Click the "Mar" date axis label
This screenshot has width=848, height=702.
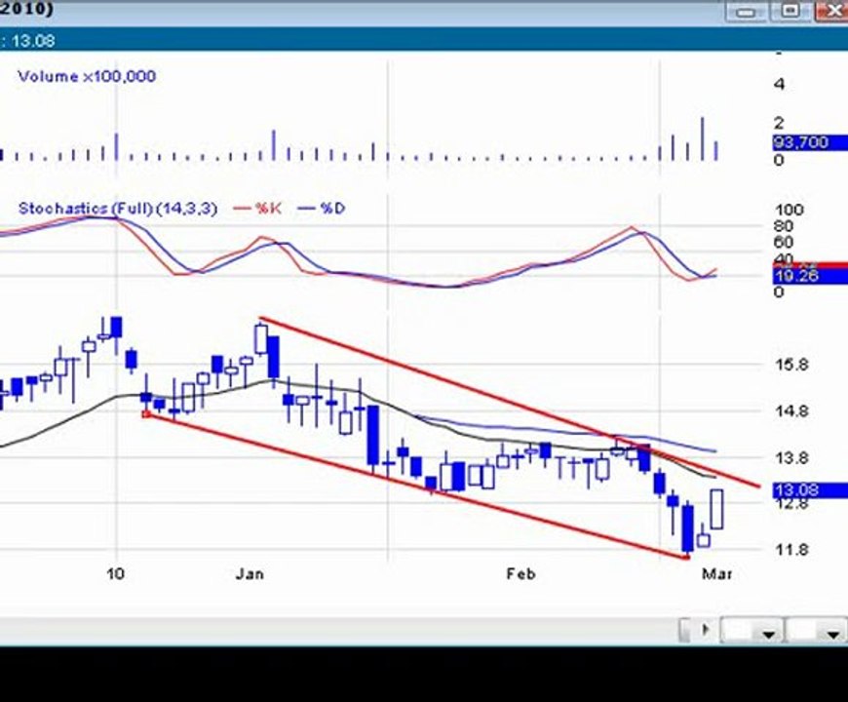coord(717,573)
